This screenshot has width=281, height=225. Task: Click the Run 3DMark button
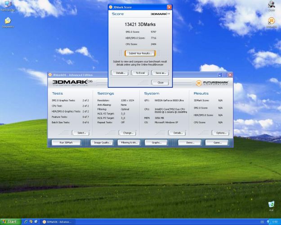66,143
